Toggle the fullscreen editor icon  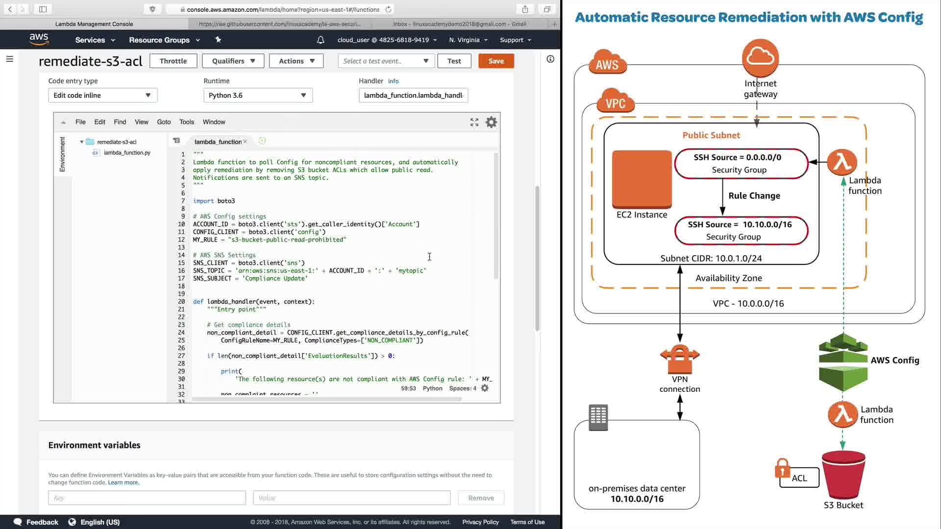474,122
